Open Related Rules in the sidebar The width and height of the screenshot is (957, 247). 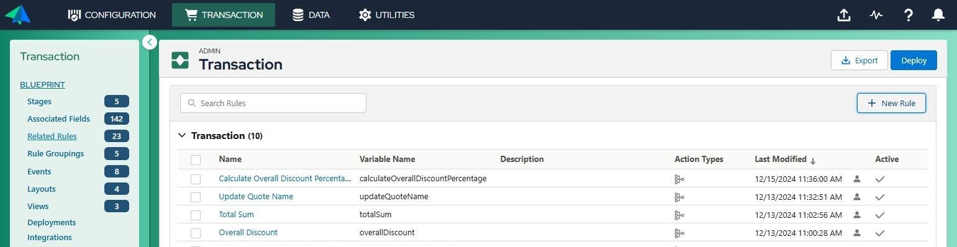click(x=52, y=136)
